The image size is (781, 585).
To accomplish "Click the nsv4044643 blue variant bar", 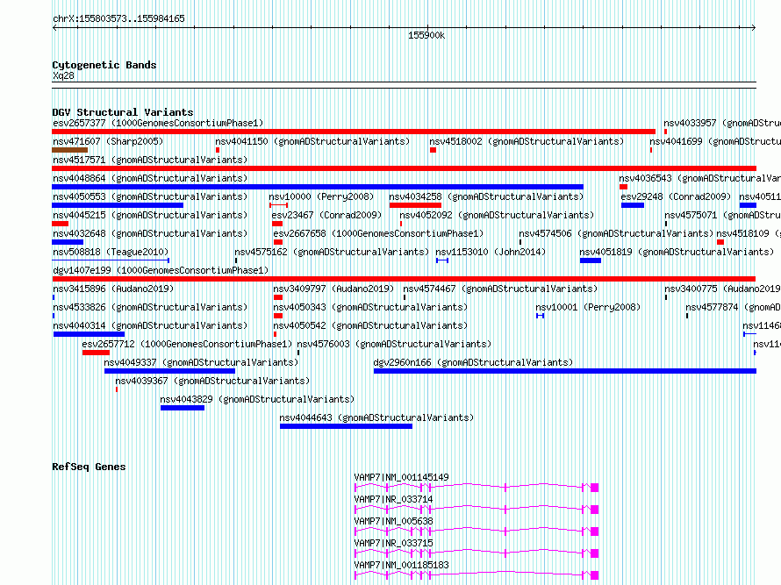I will 346,426.
